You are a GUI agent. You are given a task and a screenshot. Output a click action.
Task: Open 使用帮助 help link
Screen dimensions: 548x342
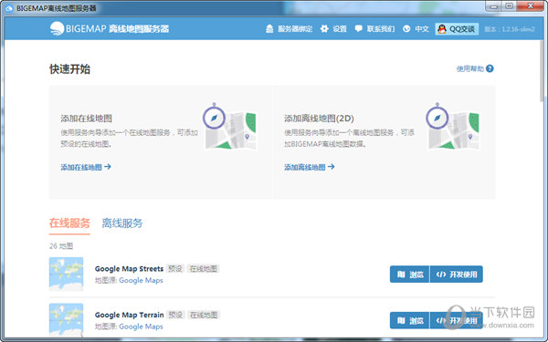(470, 68)
